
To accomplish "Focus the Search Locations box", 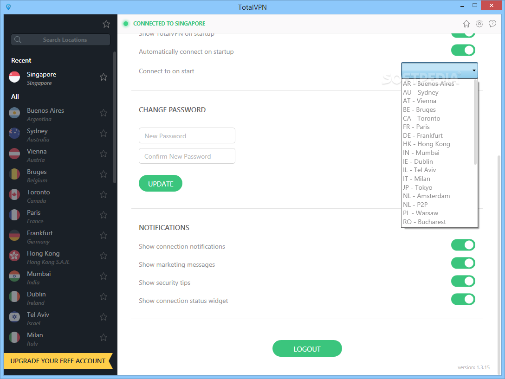I will (60, 39).
